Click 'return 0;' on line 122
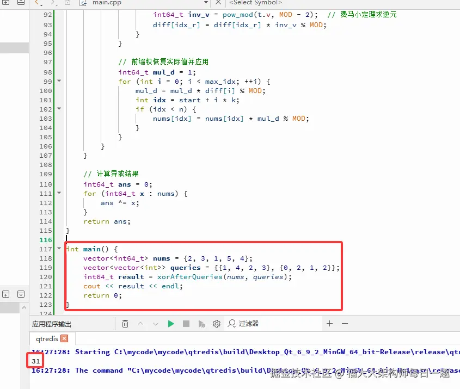Image resolution: width=460 pixels, height=389 pixels. point(102,295)
